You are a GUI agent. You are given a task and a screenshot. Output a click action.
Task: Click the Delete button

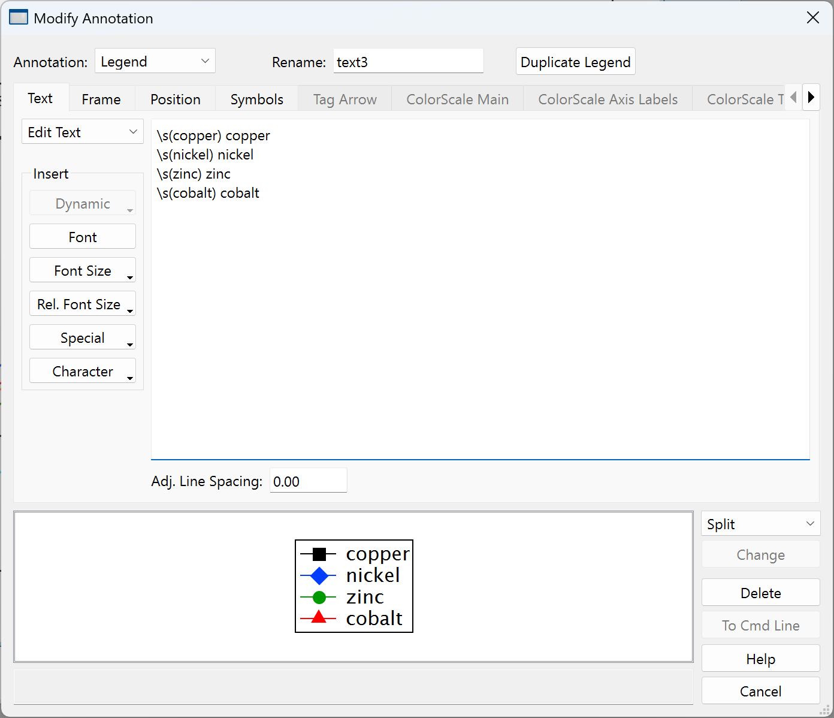point(760,593)
